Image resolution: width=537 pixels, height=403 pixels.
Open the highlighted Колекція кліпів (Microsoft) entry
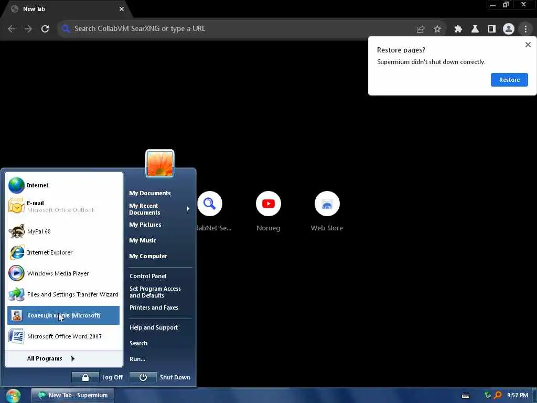point(63,315)
